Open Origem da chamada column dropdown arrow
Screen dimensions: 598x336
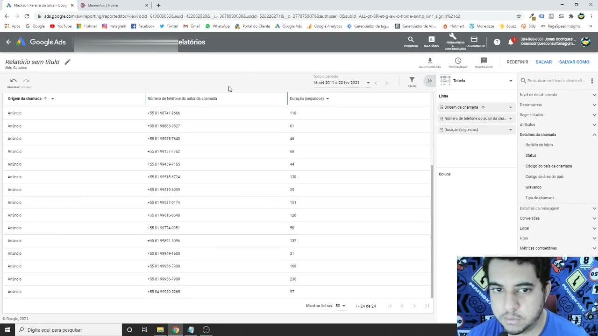(x=52, y=99)
